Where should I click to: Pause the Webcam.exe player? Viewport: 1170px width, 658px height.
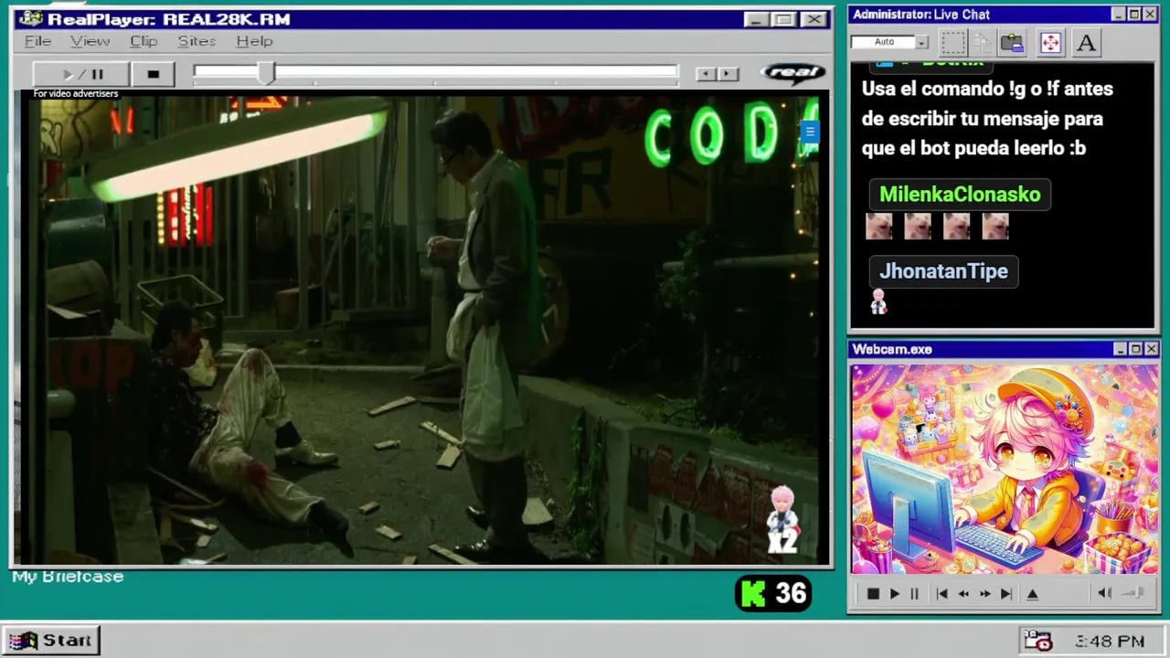coord(914,594)
